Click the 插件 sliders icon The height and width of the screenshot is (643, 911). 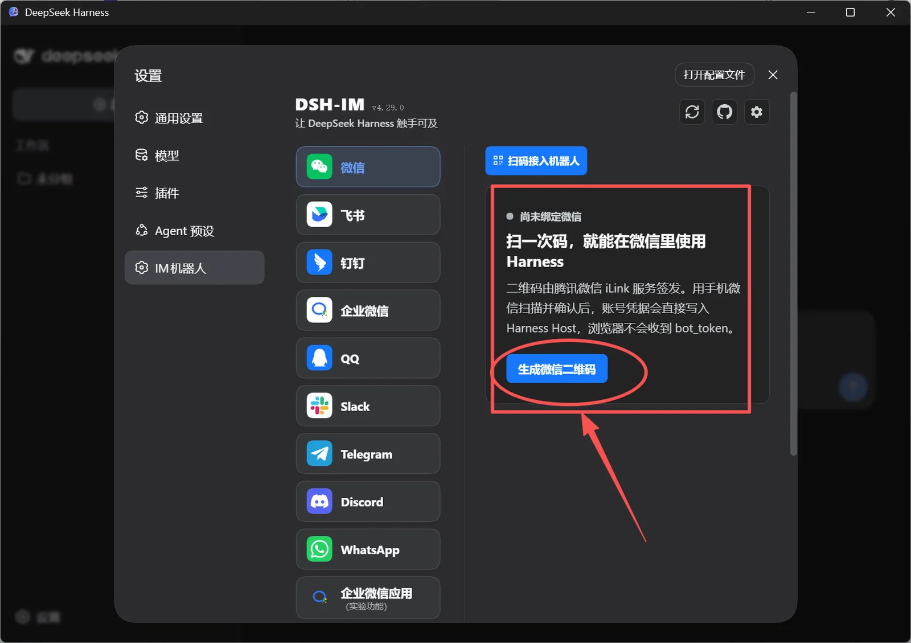[x=141, y=193]
